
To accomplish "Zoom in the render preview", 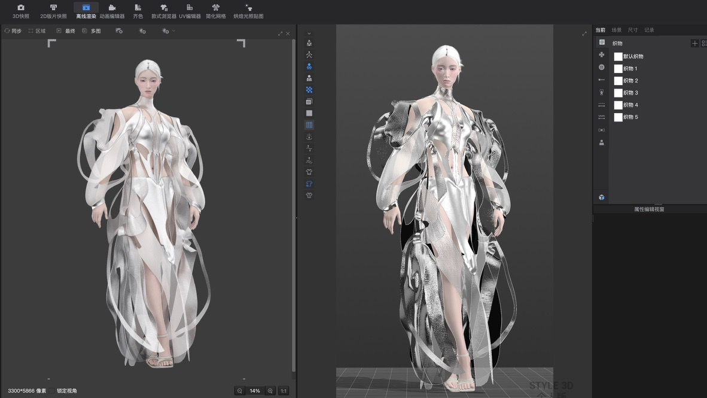I will click(270, 391).
